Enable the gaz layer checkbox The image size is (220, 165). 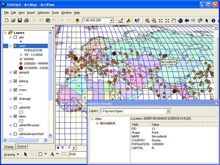pyautogui.click(x=15, y=37)
